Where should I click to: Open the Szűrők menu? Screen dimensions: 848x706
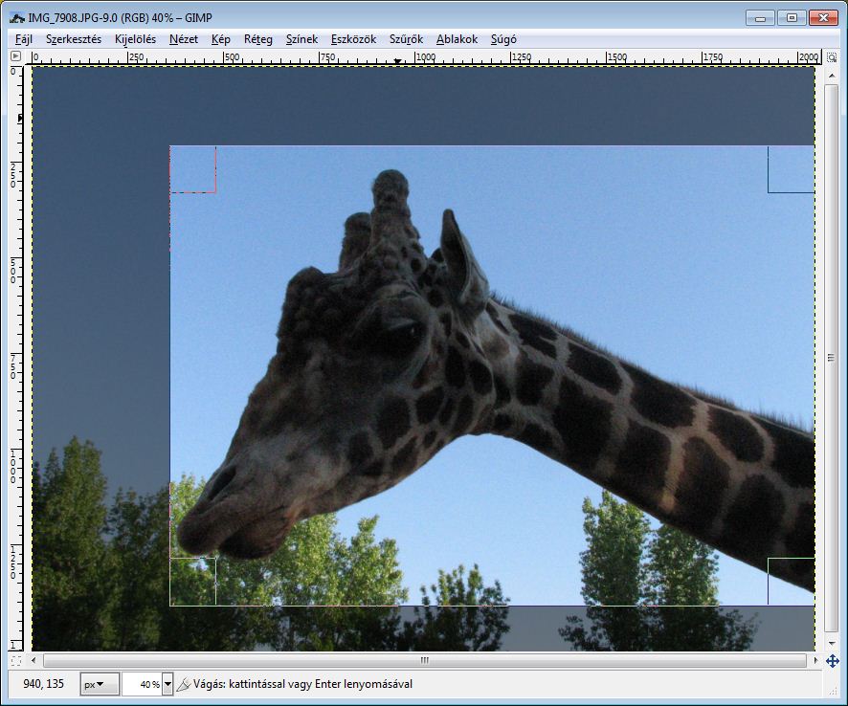pyautogui.click(x=406, y=39)
